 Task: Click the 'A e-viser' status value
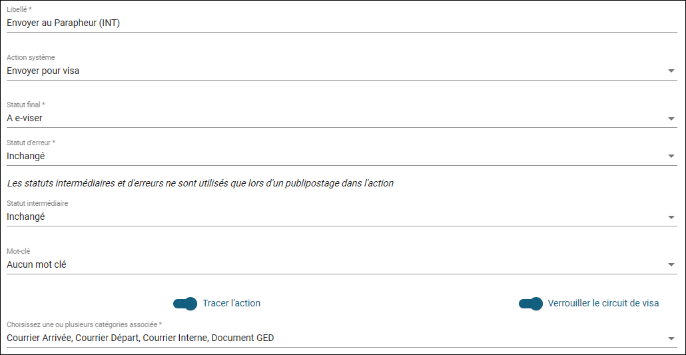pyautogui.click(x=25, y=119)
